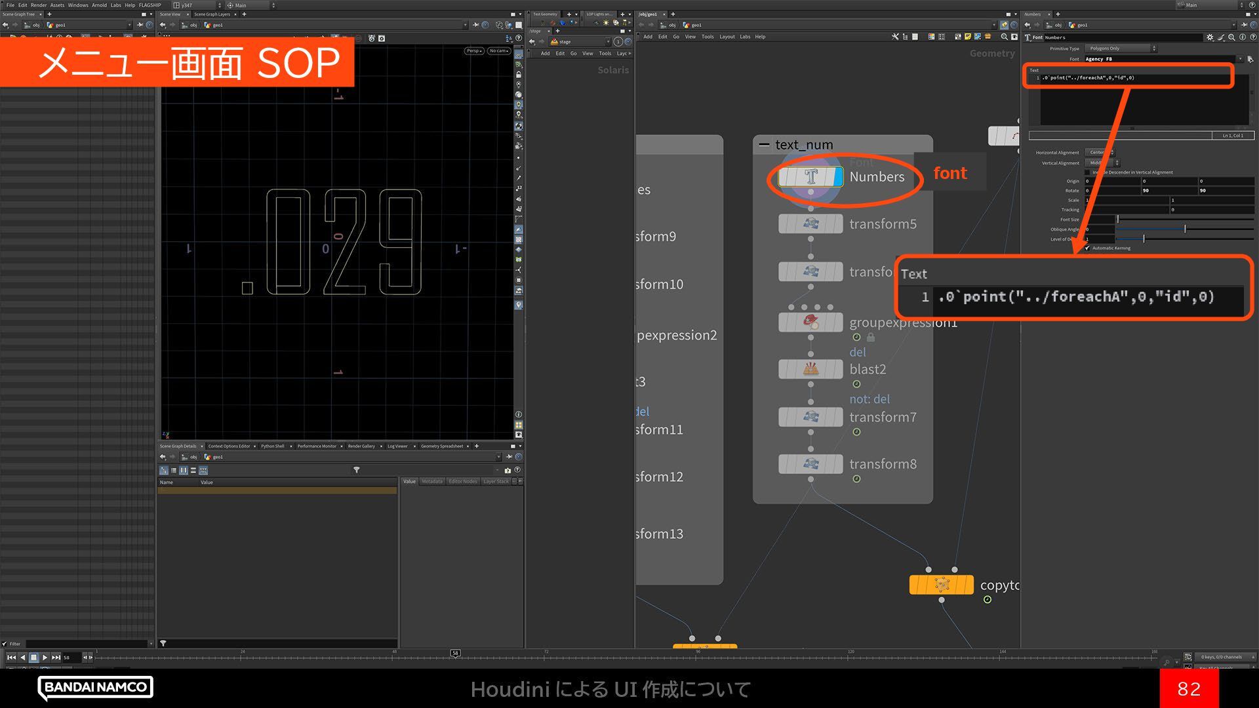Adjust the Oblique Angle slider handle
This screenshot has width=1259, height=708.
[1185, 229]
